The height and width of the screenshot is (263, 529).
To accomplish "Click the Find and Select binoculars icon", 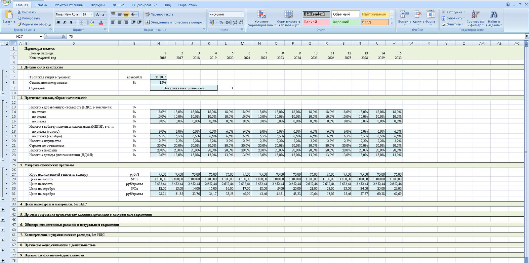I will pyautogui.click(x=494, y=15).
